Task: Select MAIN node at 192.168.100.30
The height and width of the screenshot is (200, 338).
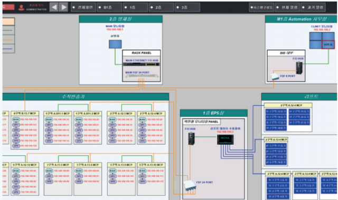Action: (x=112, y=119)
